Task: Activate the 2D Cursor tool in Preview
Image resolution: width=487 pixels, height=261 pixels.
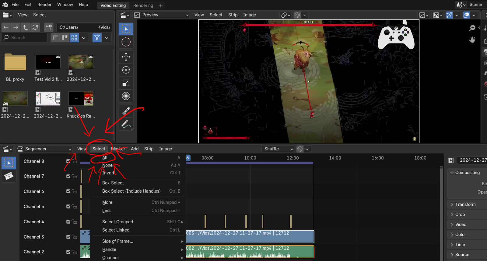Action: click(x=126, y=42)
